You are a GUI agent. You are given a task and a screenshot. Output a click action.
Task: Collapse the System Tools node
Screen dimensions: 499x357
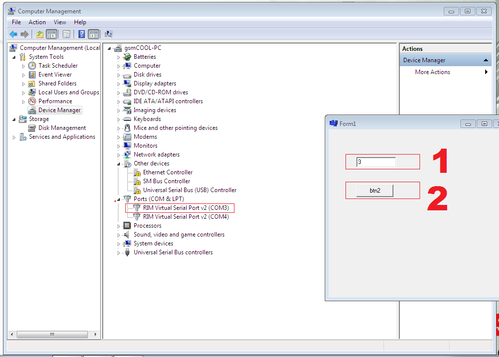pyautogui.click(x=14, y=57)
